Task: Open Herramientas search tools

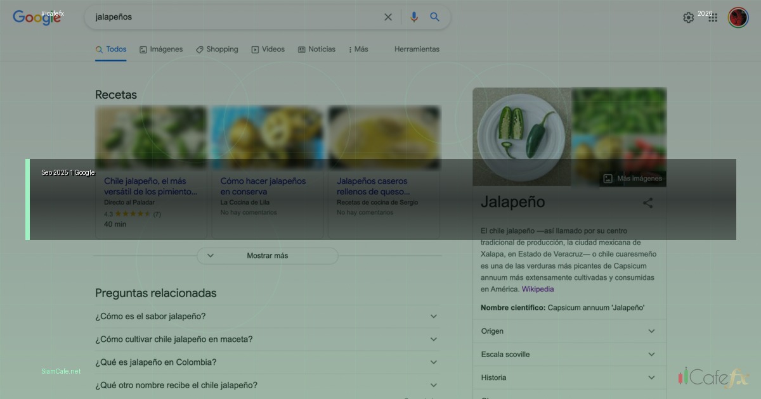Action: (417, 49)
